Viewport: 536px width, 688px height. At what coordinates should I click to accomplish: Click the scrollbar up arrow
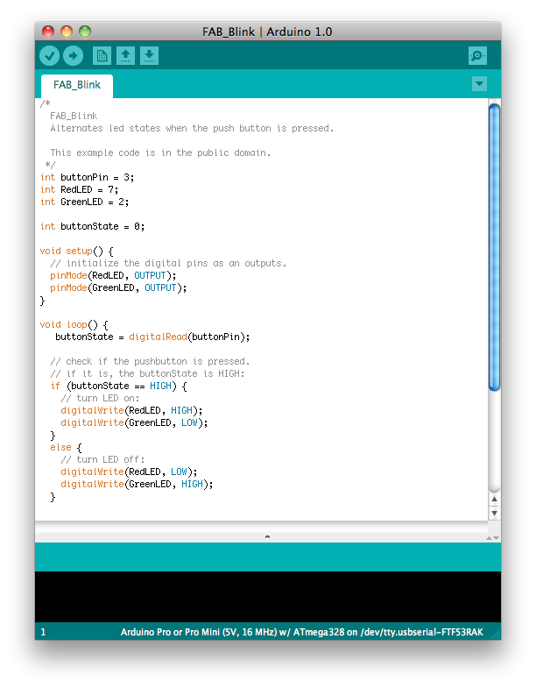tap(494, 499)
